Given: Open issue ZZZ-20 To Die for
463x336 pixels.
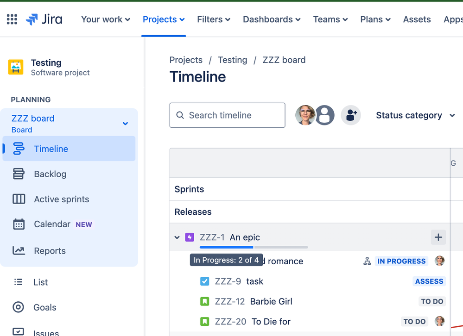Looking at the screenshot, I should (253, 322).
